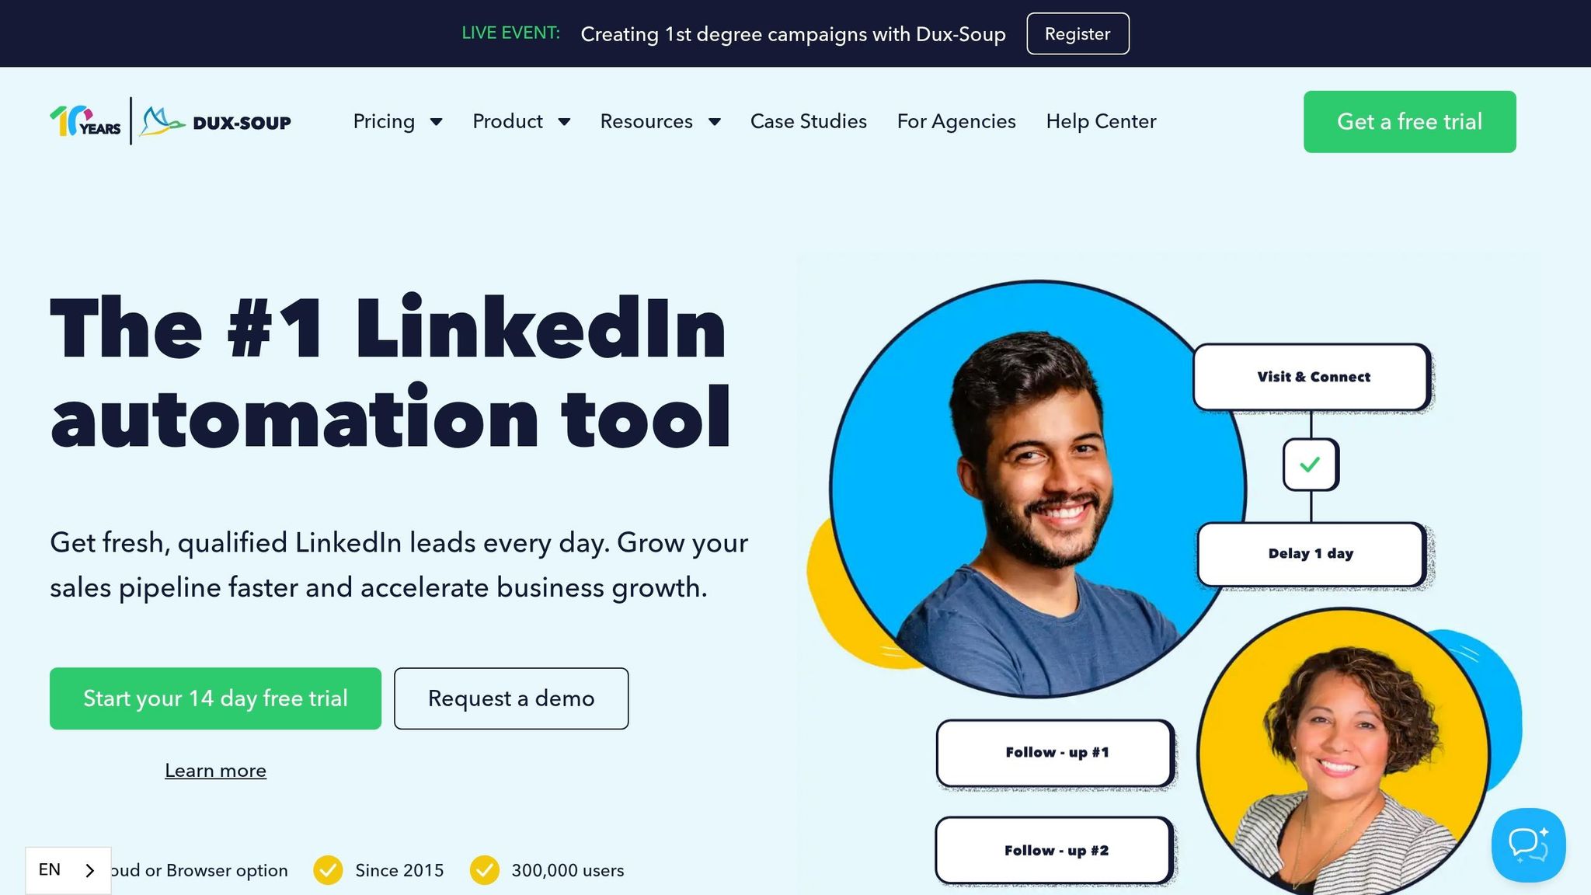
Task: Follow the Learn more link
Action: (215, 771)
